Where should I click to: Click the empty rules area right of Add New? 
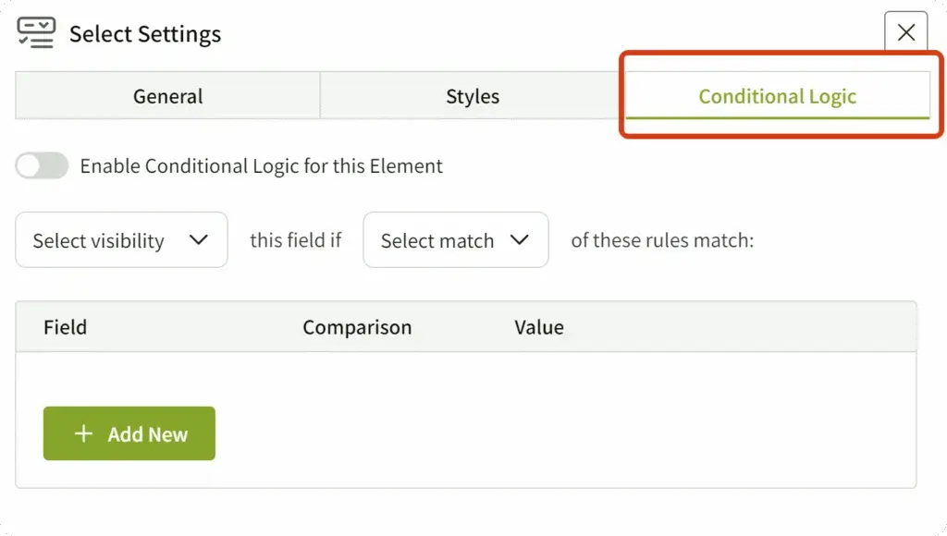[555, 433]
